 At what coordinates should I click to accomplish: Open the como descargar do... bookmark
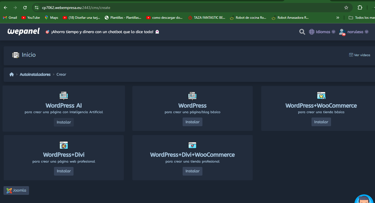click(164, 18)
